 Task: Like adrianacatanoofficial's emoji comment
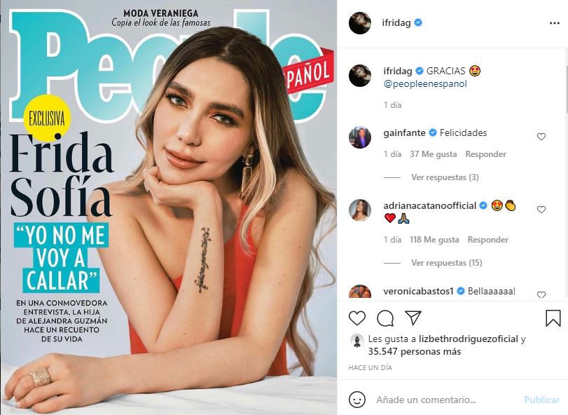[x=541, y=210]
